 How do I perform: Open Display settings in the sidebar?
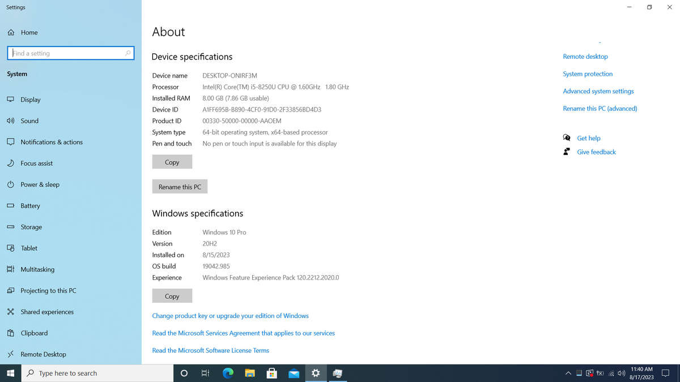pyautogui.click(x=31, y=100)
